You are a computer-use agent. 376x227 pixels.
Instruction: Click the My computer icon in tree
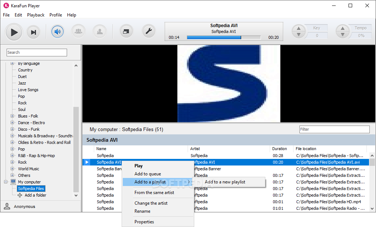(13, 182)
